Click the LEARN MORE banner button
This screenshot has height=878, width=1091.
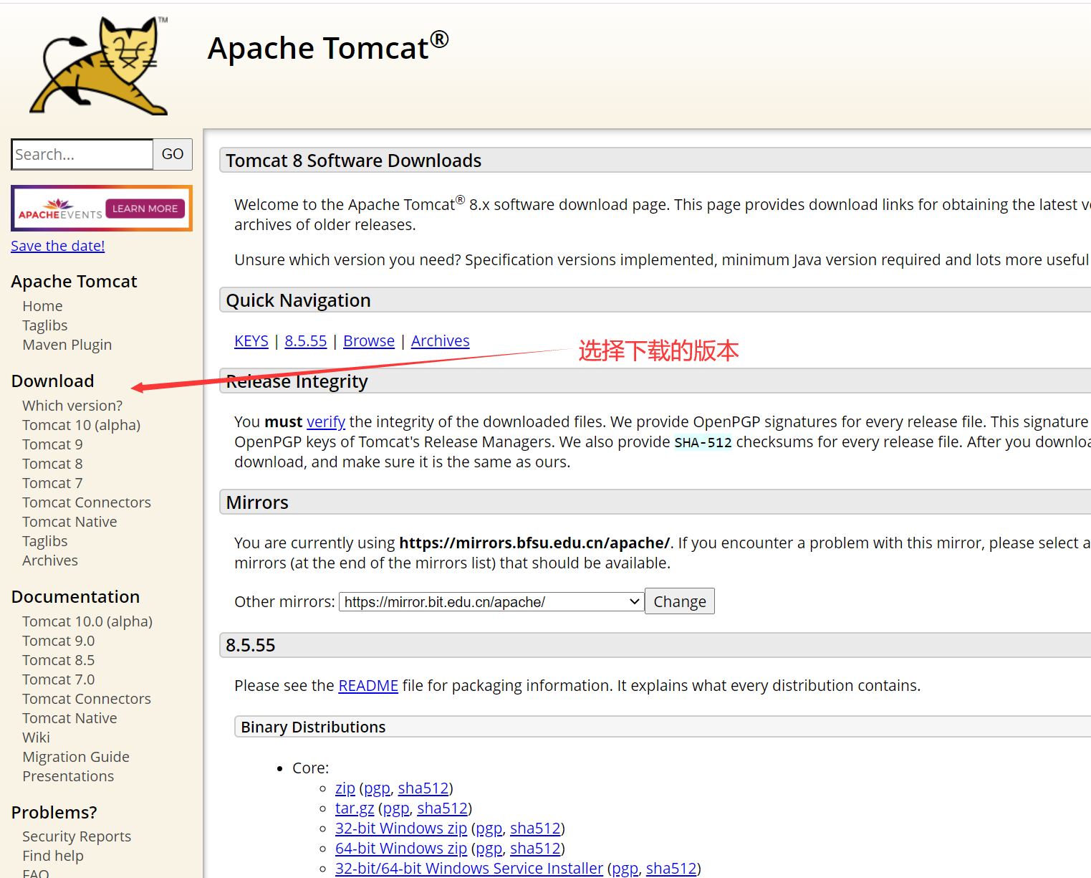[145, 209]
